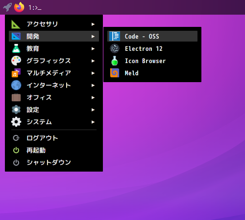Expand the インターネット submenu arrow
The height and width of the screenshot is (220, 245).
(93, 86)
